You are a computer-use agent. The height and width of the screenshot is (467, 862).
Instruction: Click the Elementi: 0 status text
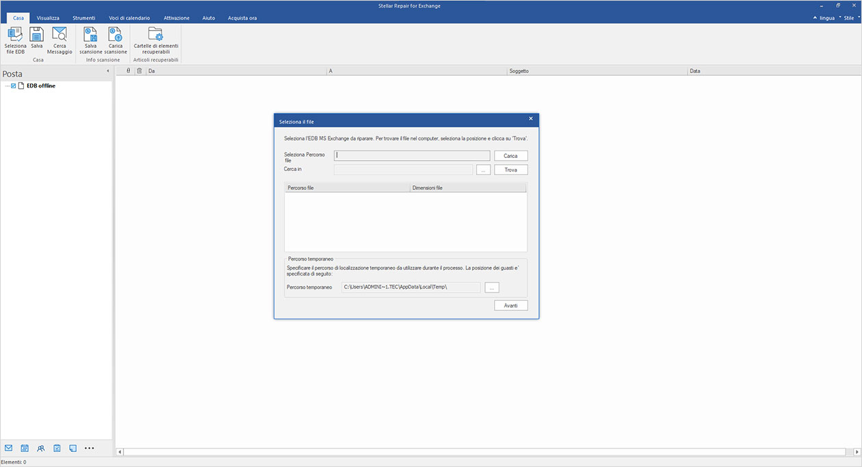click(14, 462)
